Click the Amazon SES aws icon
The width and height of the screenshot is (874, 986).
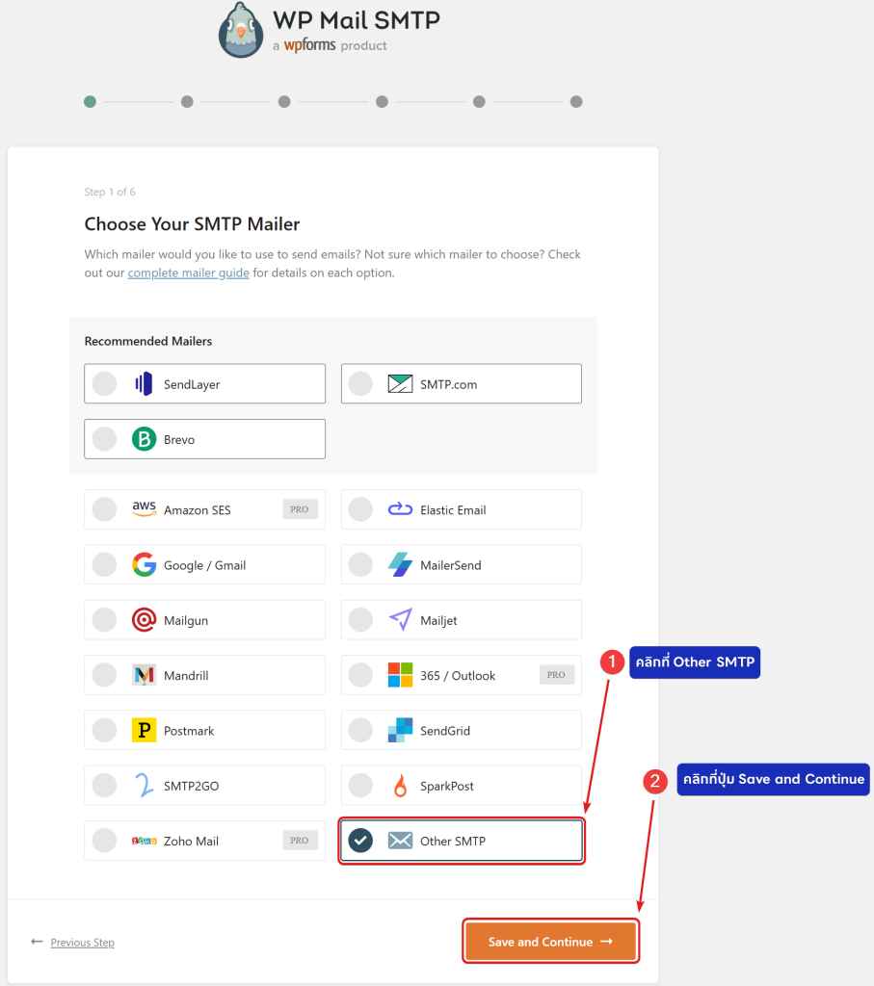pyautogui.click(x=144, y=509)
